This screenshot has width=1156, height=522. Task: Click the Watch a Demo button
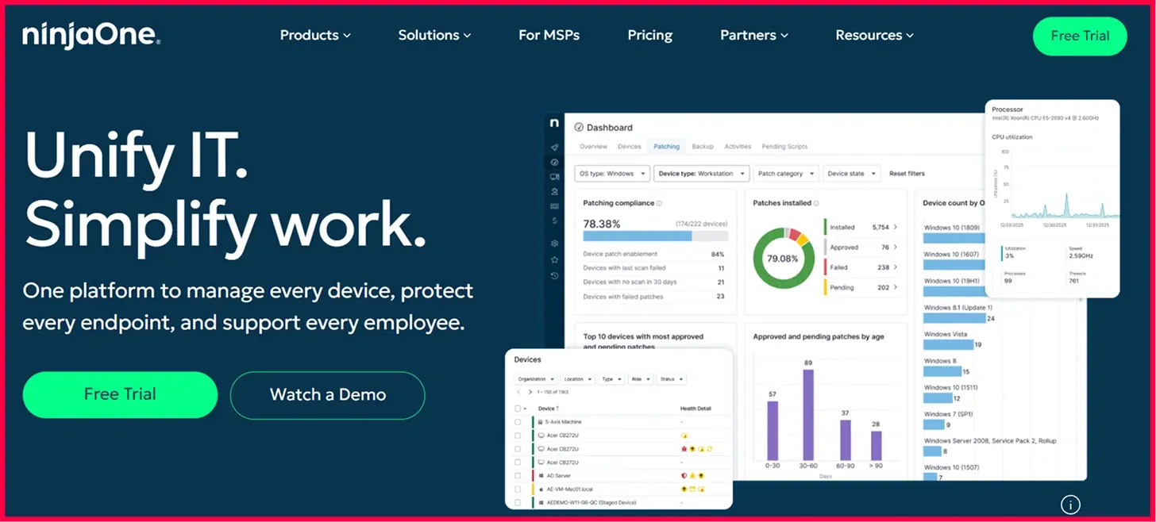coord(328,395)
